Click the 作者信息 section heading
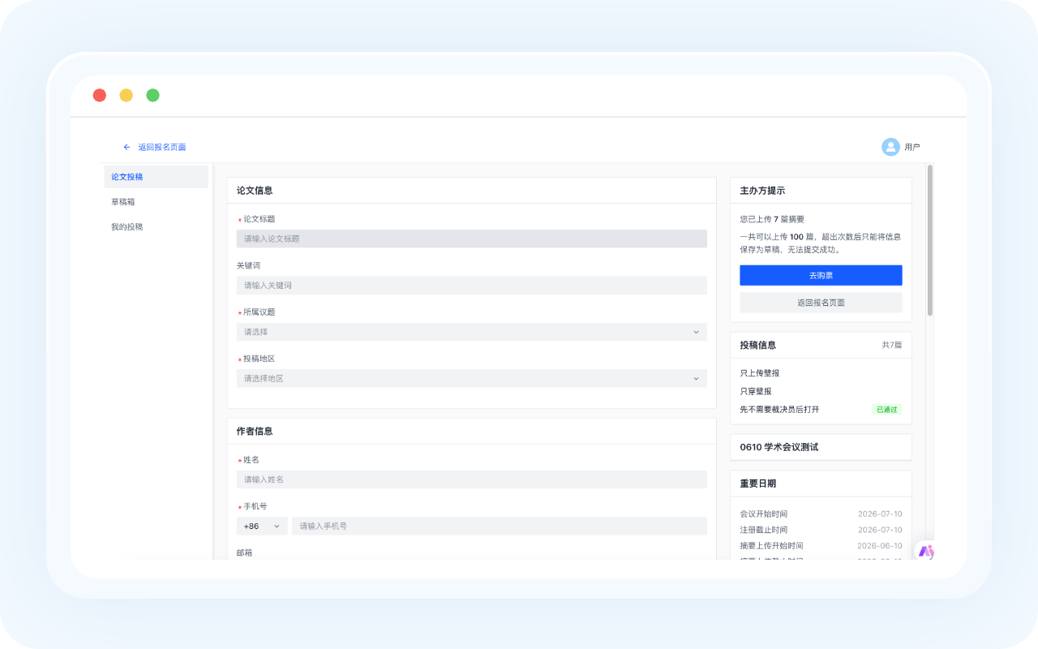Screen dimensions: 1038x649 [255, 432]
